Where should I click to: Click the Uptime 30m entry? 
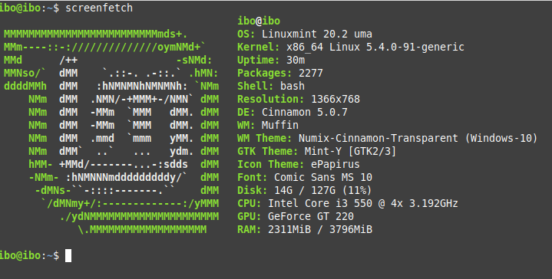click(271, 60)
